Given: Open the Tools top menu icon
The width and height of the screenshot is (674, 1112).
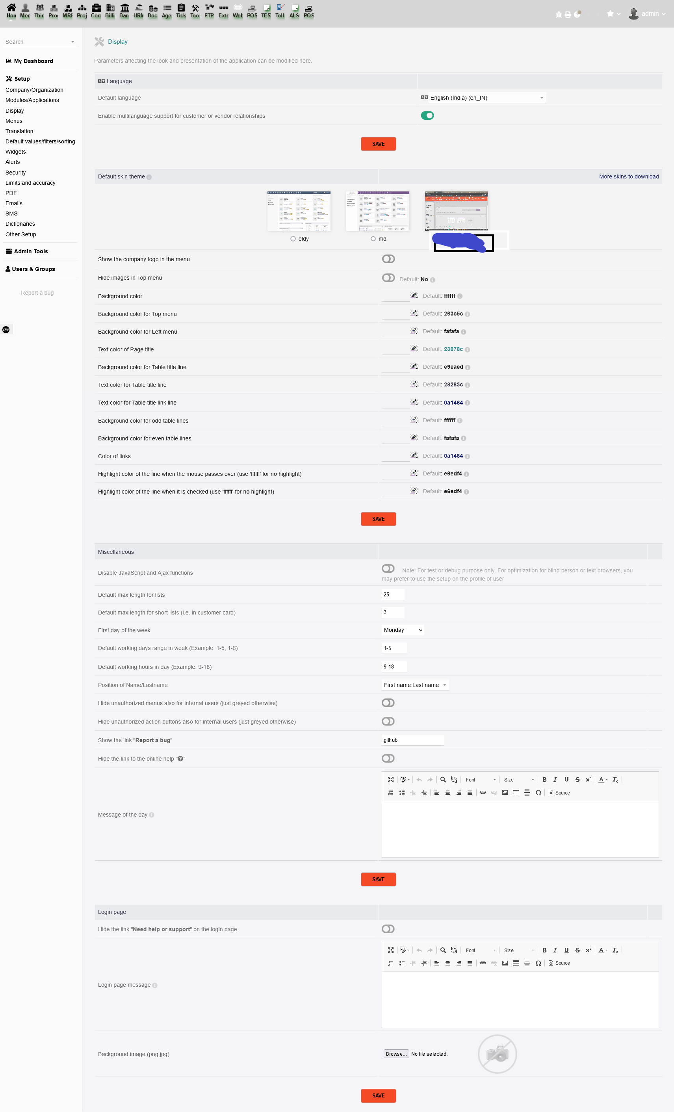Looking at the screenshot, I should tap(195, 7).
